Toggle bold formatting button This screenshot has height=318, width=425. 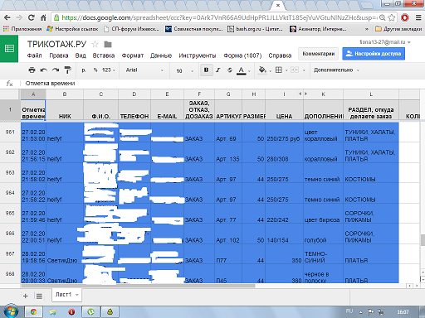tap(206, 70)
